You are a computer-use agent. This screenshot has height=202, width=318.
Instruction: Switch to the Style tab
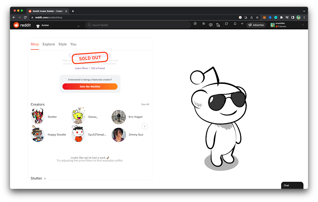tap(62, 44)
